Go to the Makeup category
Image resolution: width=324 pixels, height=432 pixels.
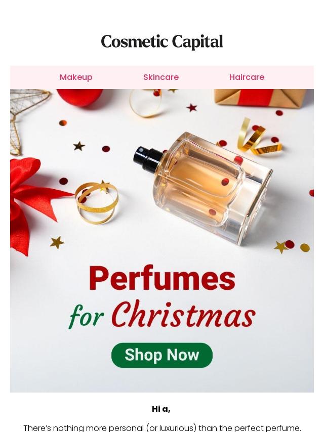76,77
